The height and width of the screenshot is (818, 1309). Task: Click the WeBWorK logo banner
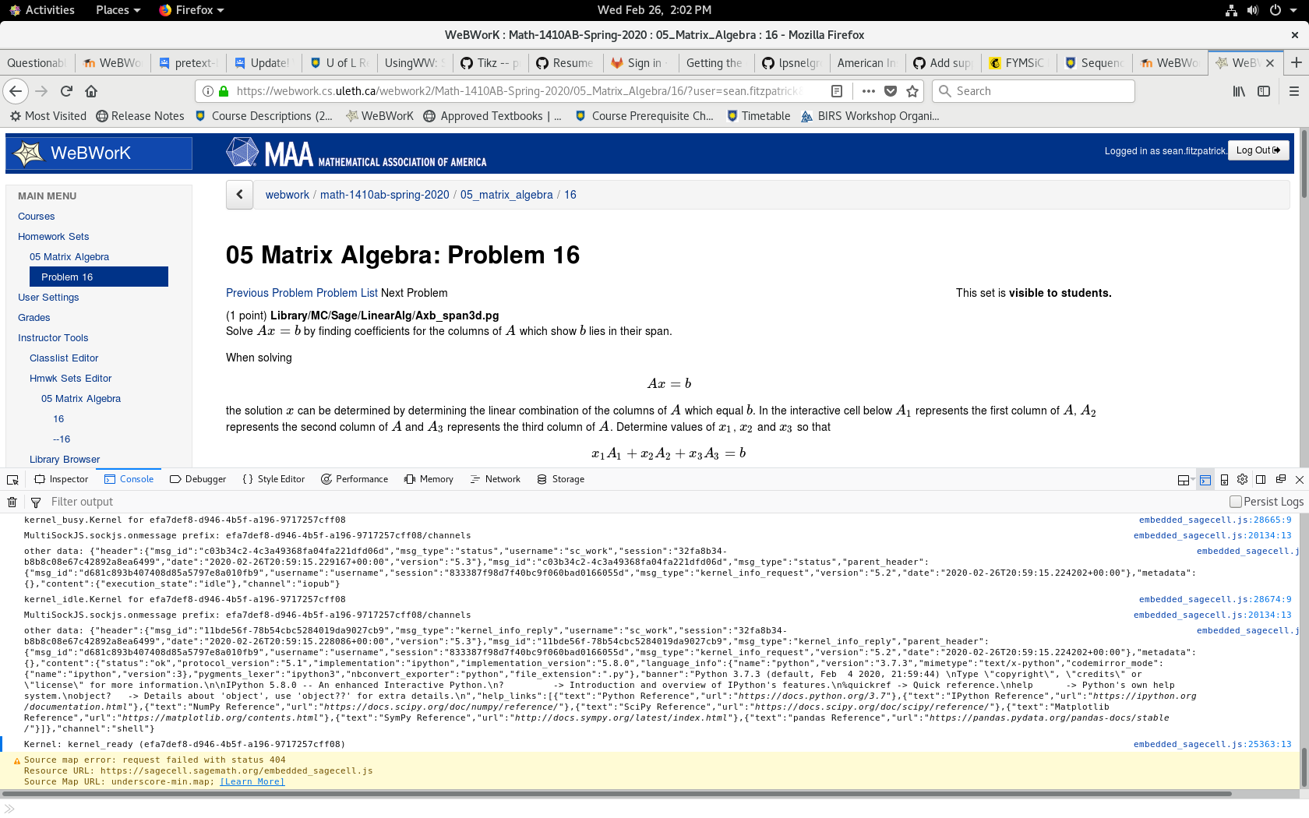tap(99, 153)
